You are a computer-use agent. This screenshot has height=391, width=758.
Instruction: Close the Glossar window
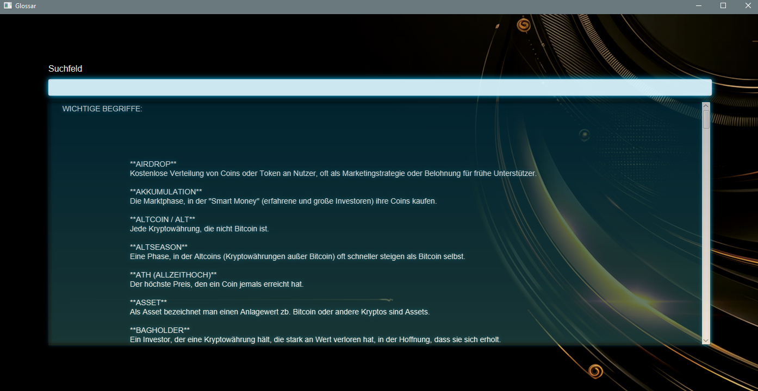coord(748,6)
